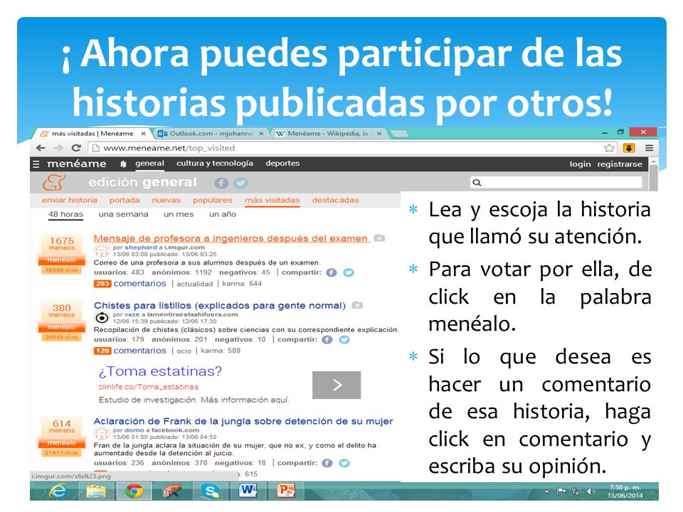This screenshot has width=683, height=512.
Task: Open Mensaje de profesora a ingenieros story
Action: pos(231,239)
